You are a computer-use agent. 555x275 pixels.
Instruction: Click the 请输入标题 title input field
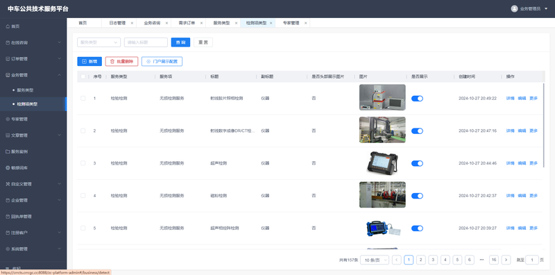point(146,42)
